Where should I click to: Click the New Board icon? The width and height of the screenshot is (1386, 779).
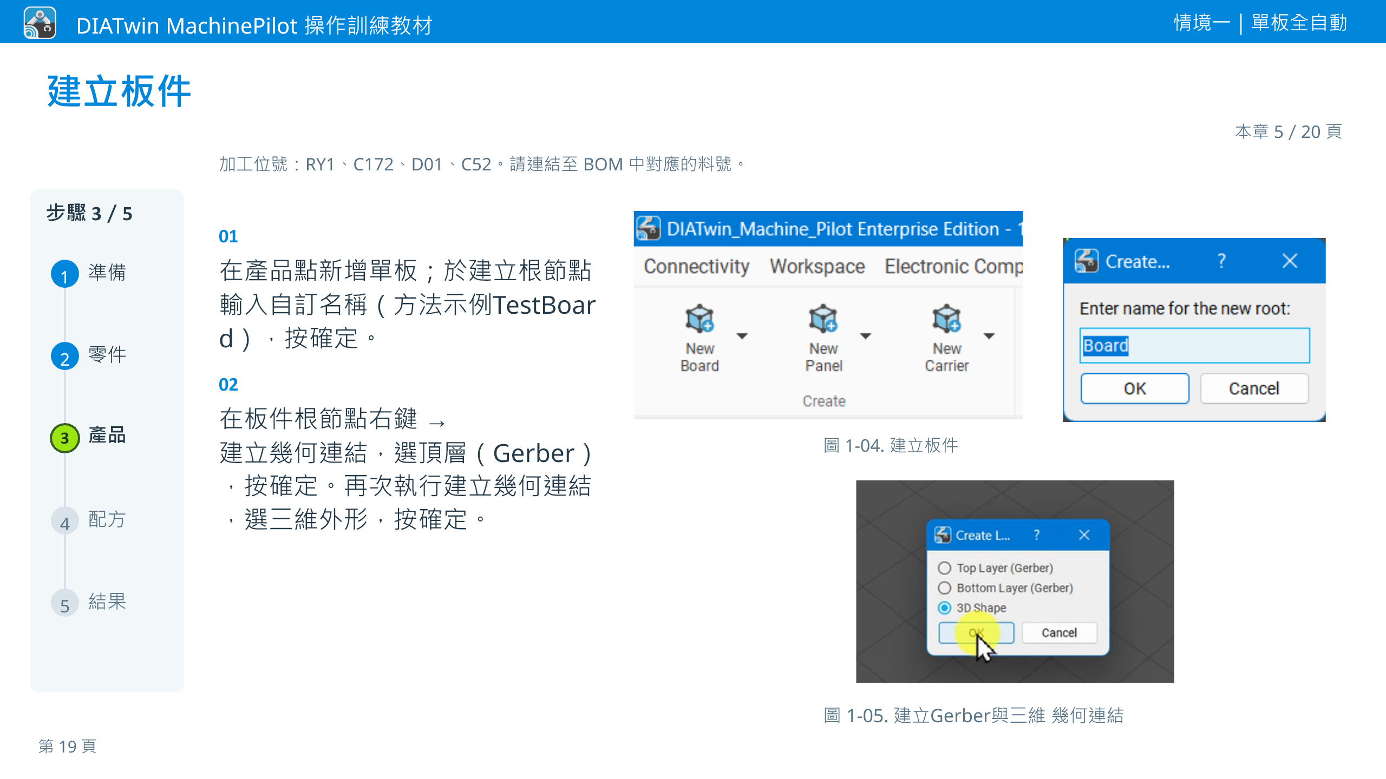[x=699, y=318]
